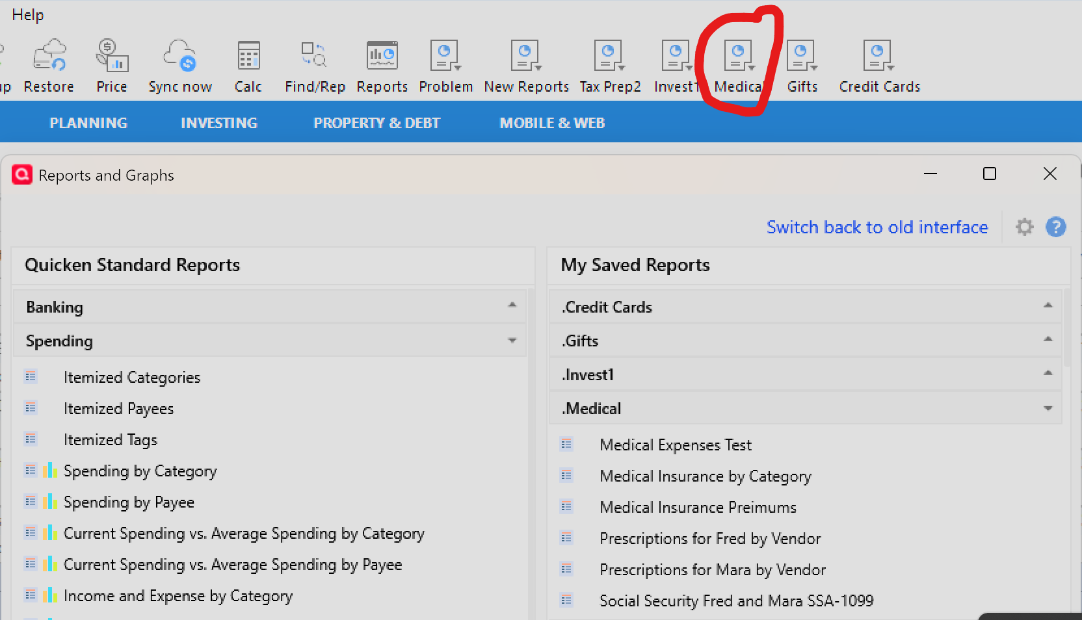Select the .Credit Cards saved reports header label

(x=607, y=307)
